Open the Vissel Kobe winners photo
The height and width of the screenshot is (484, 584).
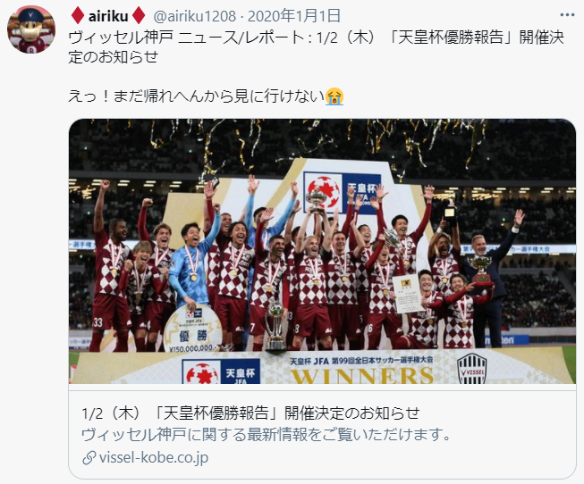(x=323, y=251)
